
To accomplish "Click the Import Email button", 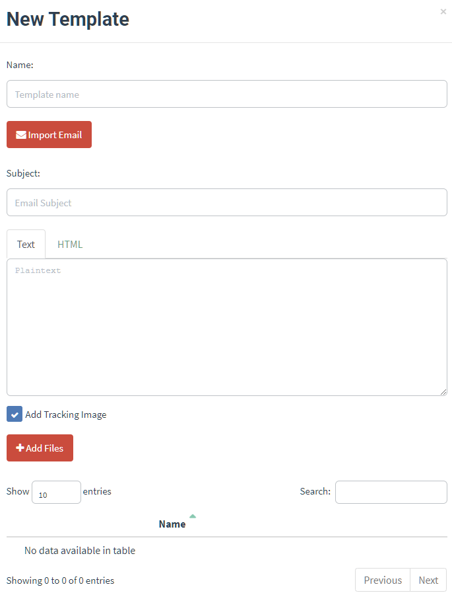I will [x=49, y=134].
